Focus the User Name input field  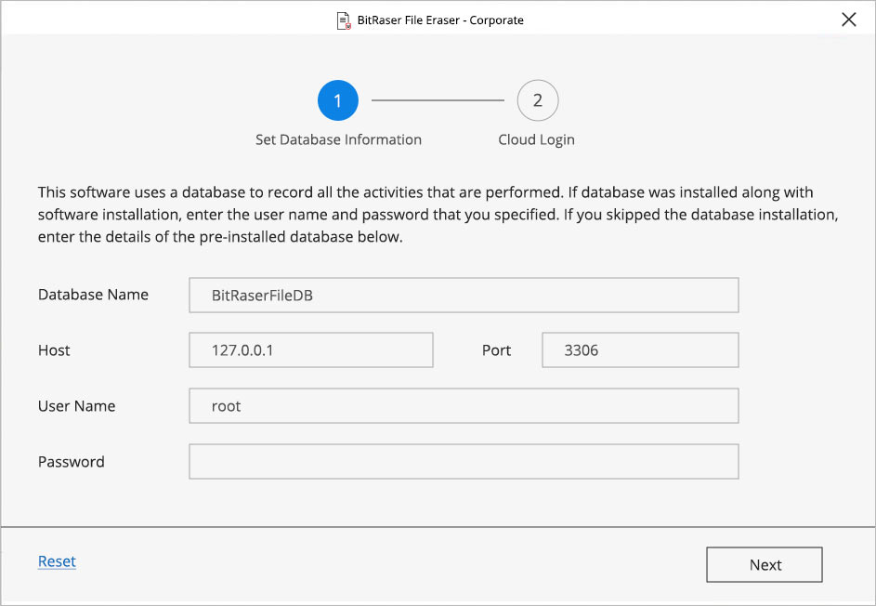click(x=464, y=406)
